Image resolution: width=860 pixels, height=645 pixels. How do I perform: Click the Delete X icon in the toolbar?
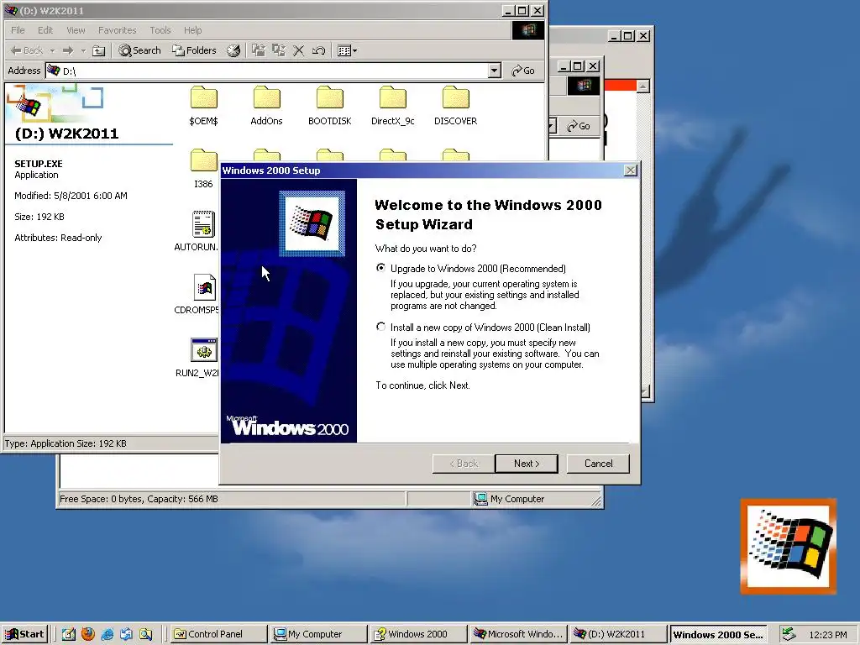click(x=298, y=50)
